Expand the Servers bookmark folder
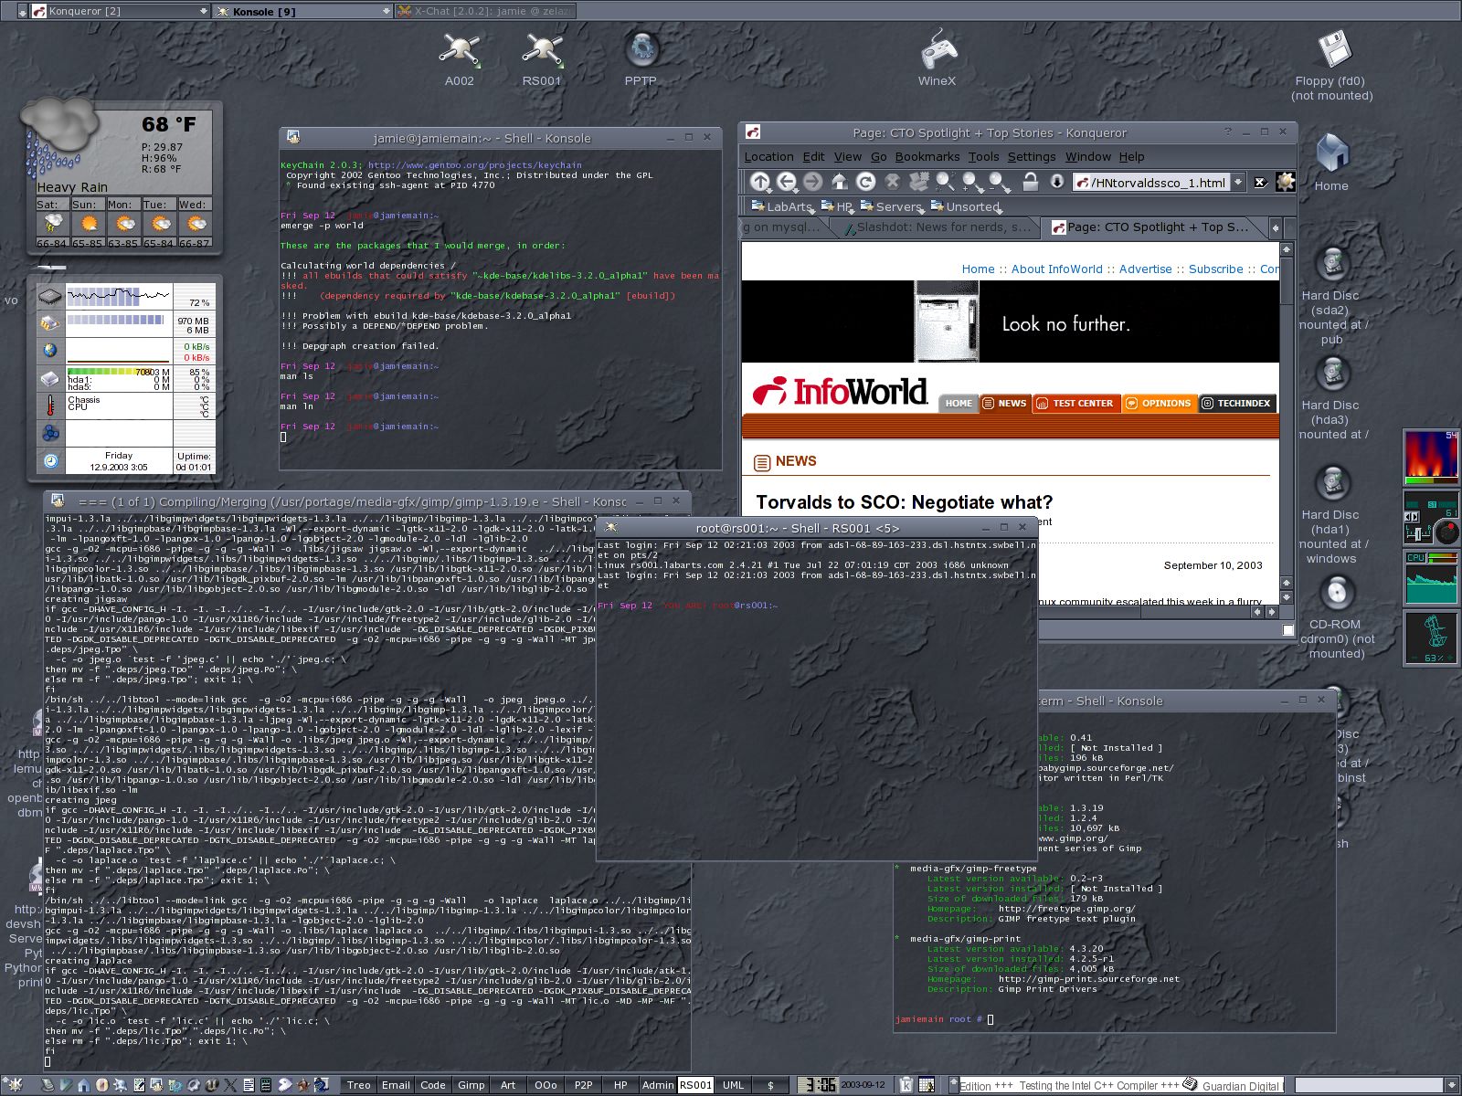 [x=892, y=206]
